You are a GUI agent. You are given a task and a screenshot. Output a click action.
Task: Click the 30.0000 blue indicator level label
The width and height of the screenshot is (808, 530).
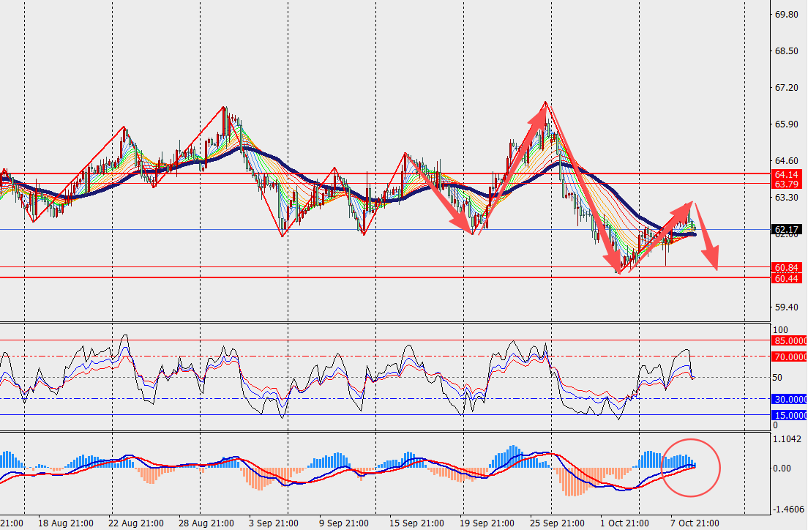coord(789,399)
